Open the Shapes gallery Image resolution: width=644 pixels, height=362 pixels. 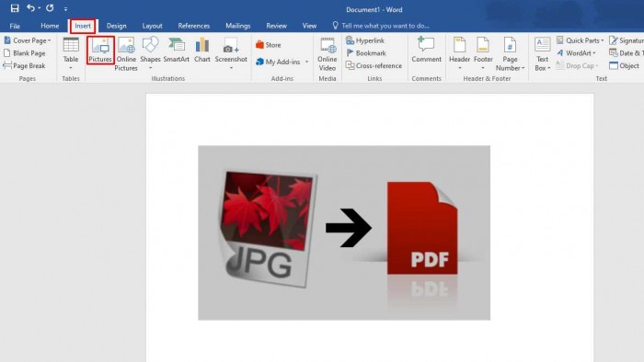[150, 53]
